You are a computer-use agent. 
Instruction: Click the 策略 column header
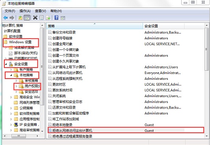(x=95, y=26)
